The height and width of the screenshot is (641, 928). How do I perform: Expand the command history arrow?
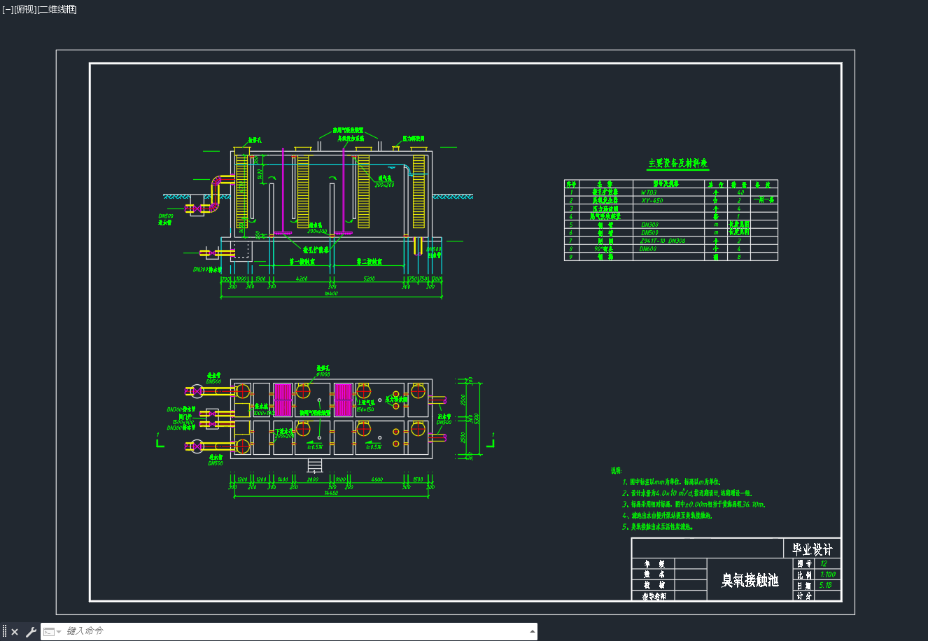[x=532, y=631]
